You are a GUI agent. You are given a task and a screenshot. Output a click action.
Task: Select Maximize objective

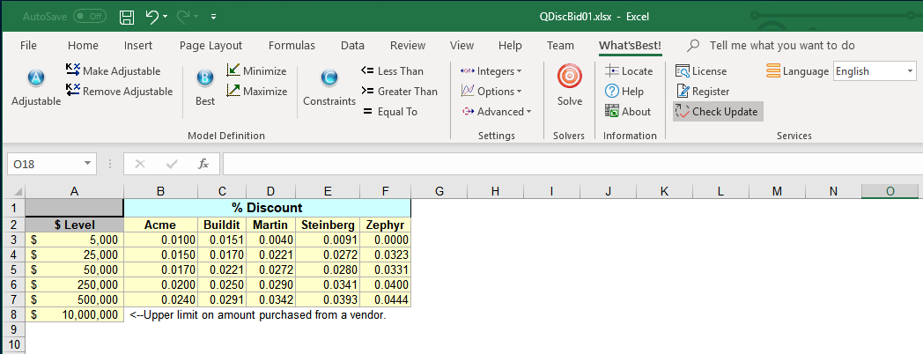[x=257, y=92]
